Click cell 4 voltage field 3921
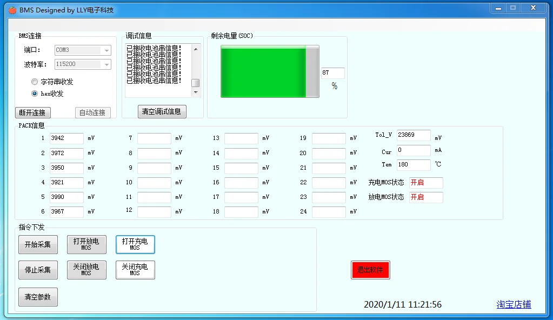Image resolution: width=553 pixels, height=320 pixels. pyautogui.click(x=66, y=182)
